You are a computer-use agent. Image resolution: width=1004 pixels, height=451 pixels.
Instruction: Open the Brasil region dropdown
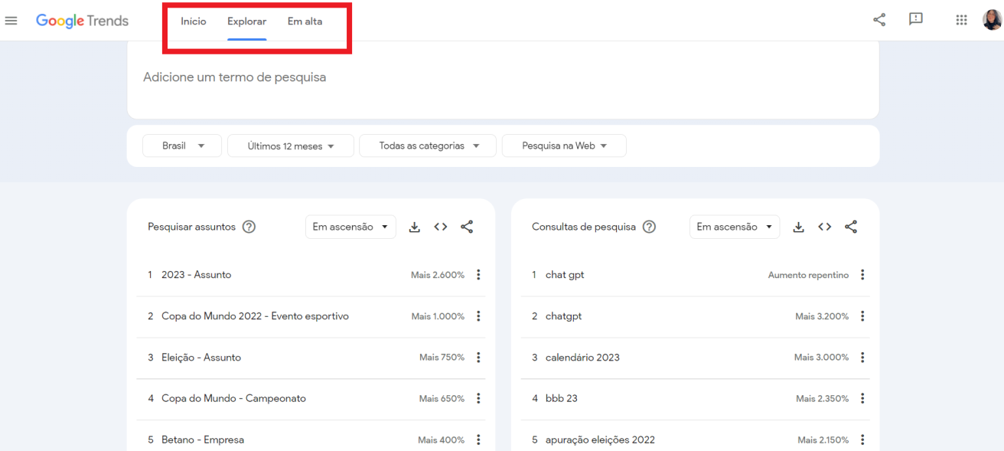click(x=182, y=145)
